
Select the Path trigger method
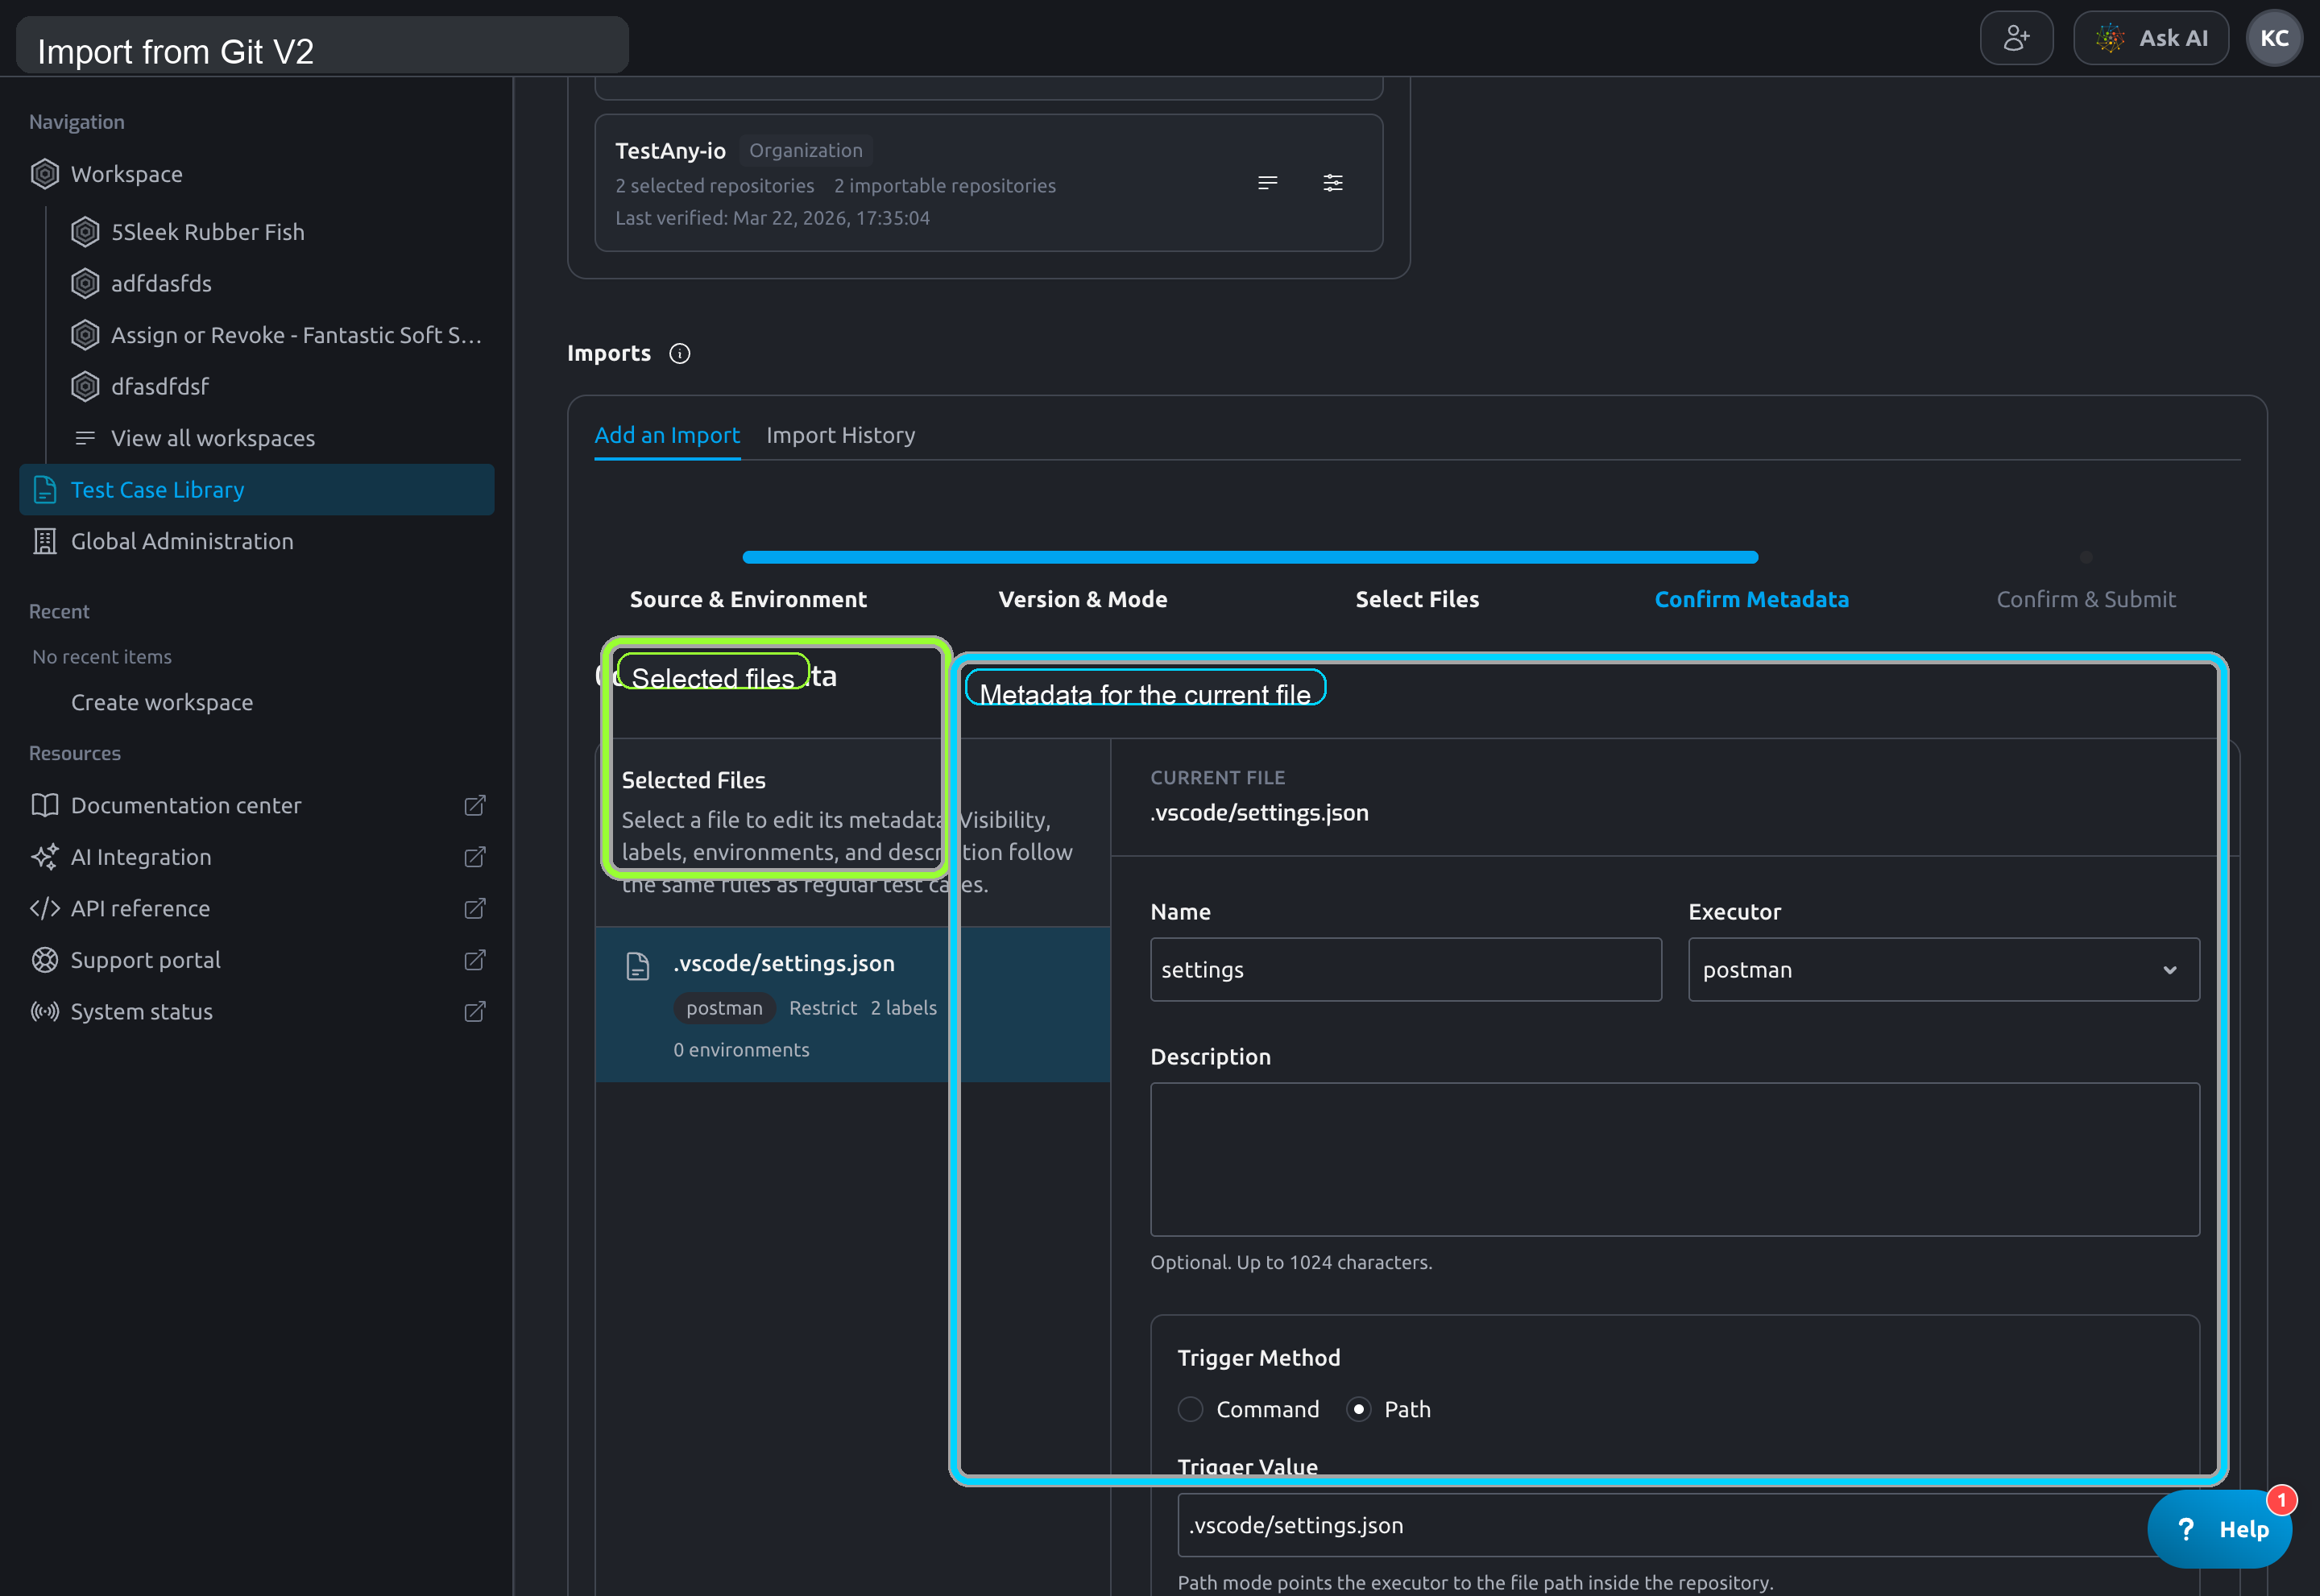tap(1357, 1409)
